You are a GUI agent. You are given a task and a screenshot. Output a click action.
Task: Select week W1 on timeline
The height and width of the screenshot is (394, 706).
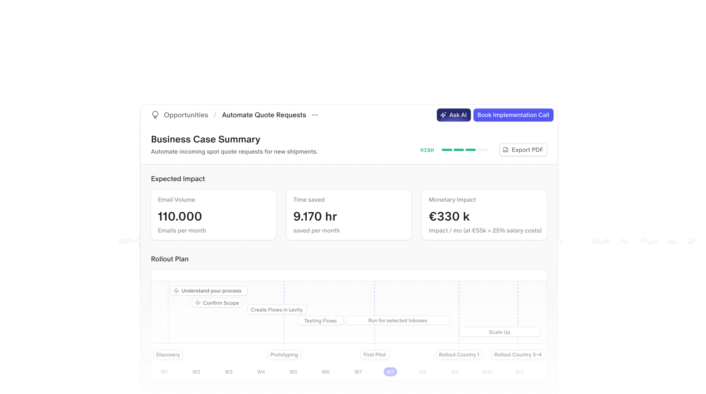(164, 372)
